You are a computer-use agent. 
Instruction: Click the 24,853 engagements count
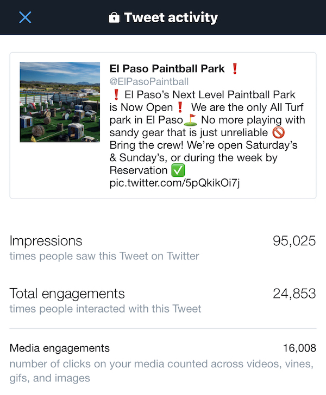pyautogui.click(x=294, y=294)
